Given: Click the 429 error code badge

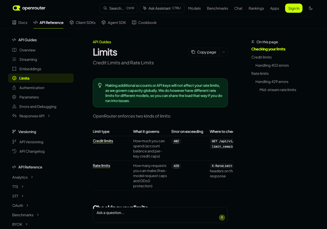Looking at the screenshot, I should (176, 166).
